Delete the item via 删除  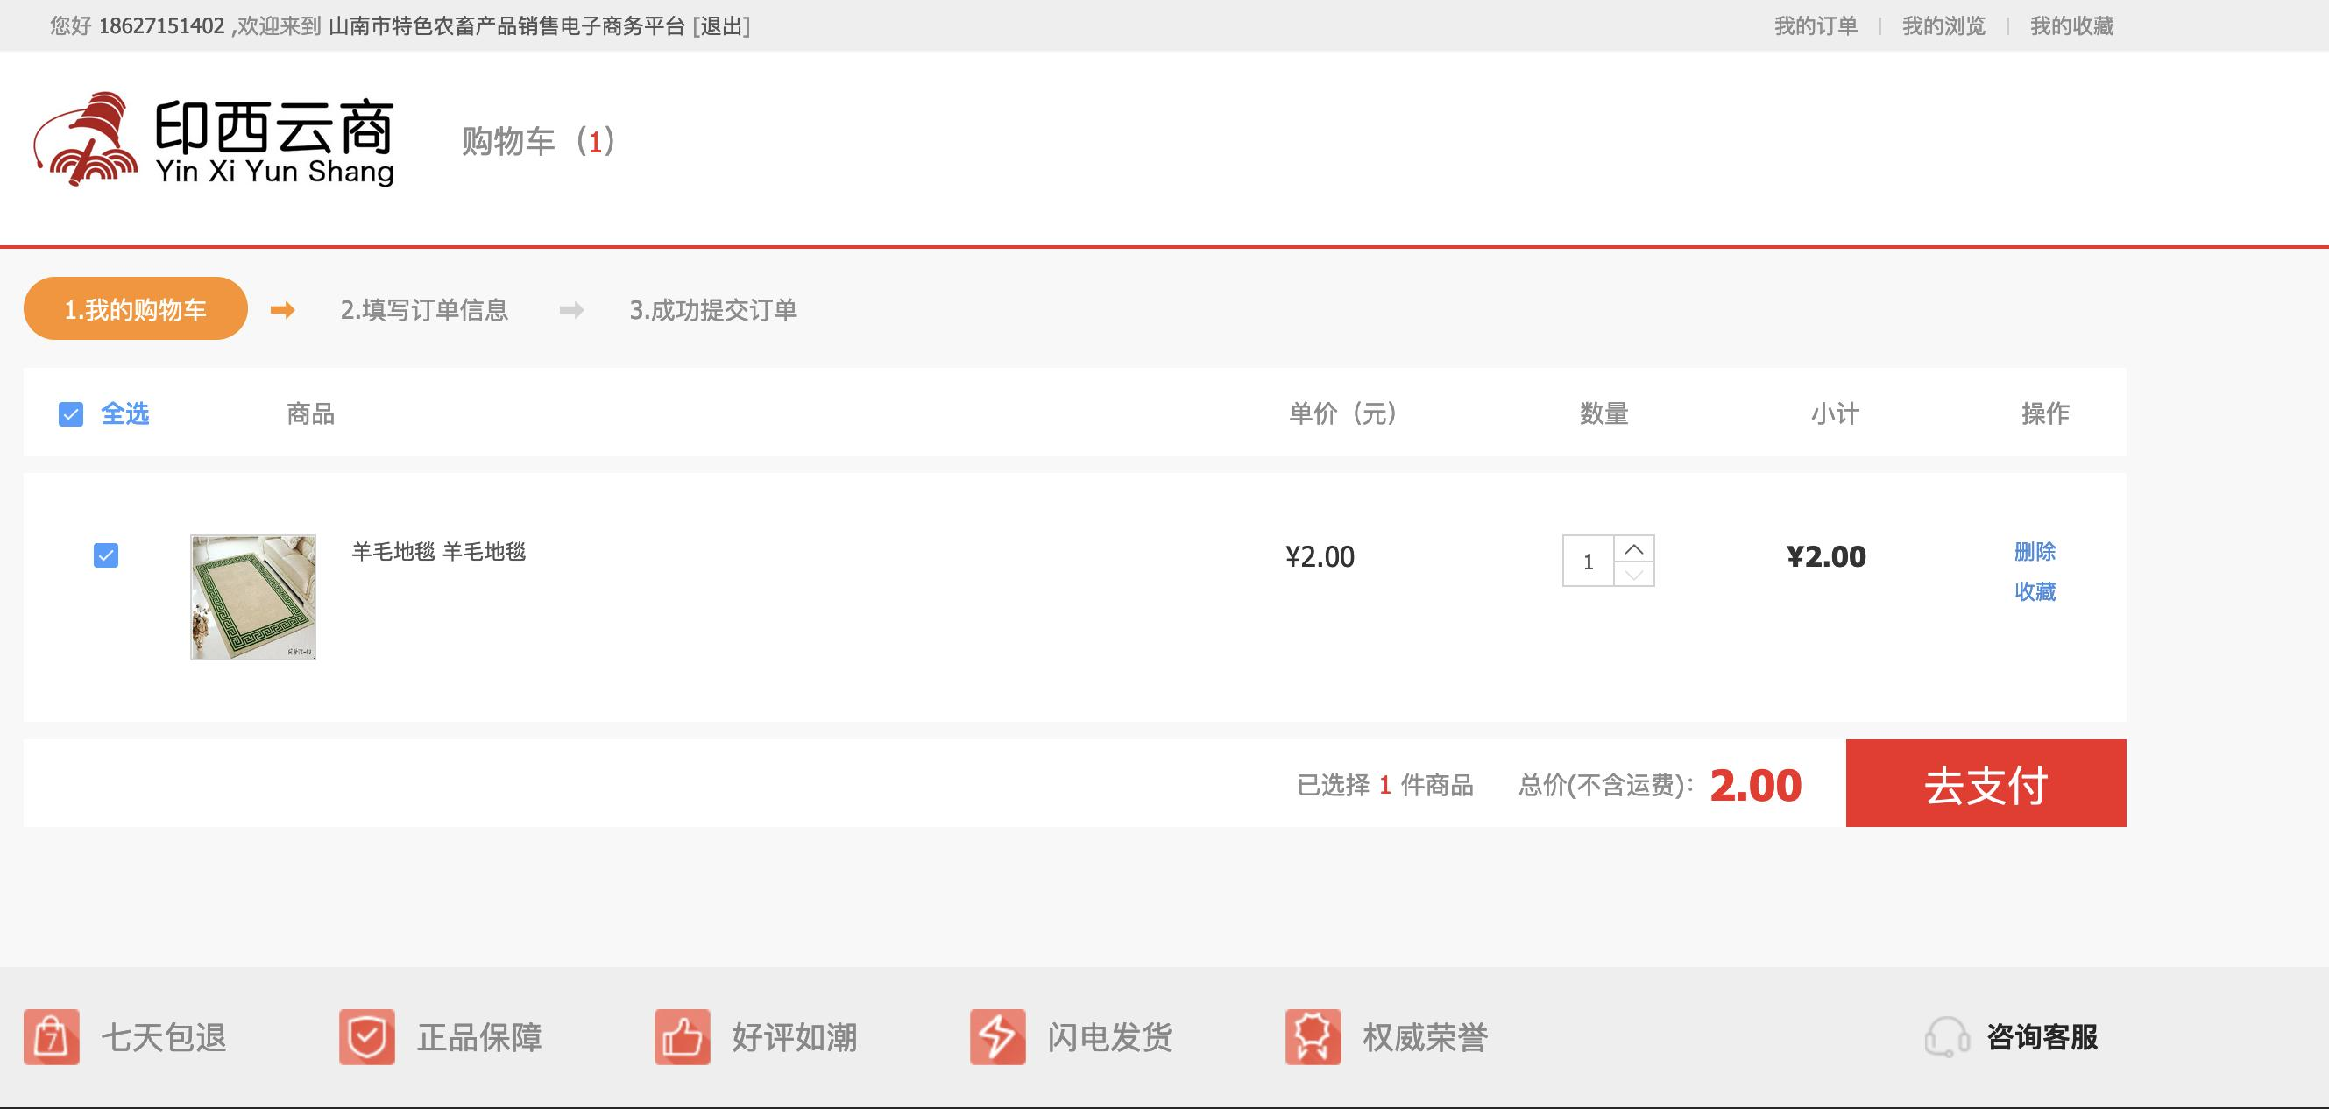(x=2035, y=551)
